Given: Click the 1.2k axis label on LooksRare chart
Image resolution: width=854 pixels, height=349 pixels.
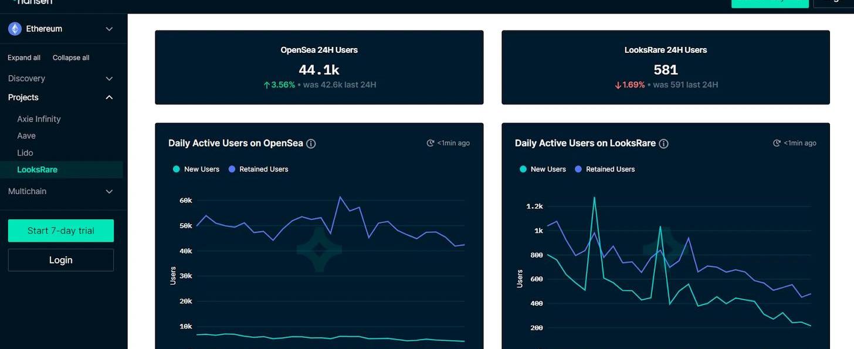Looking at the screenshot, I should 535,206.
